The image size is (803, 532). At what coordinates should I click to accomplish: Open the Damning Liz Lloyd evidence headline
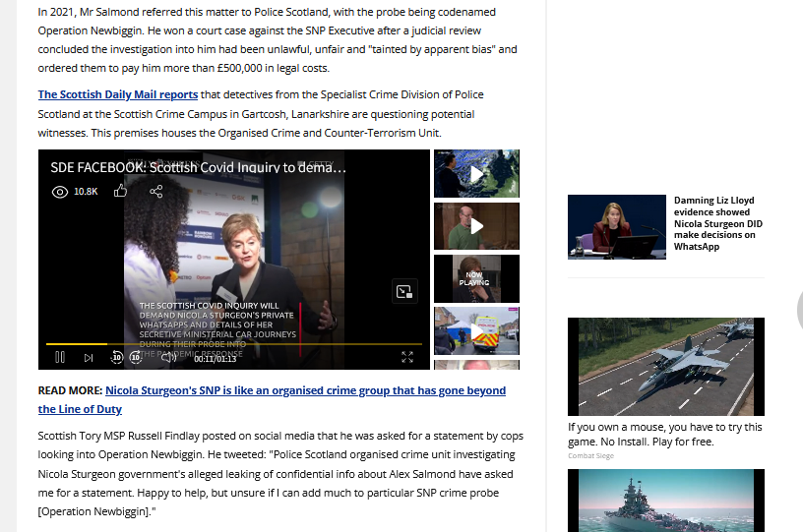[718, 223]
